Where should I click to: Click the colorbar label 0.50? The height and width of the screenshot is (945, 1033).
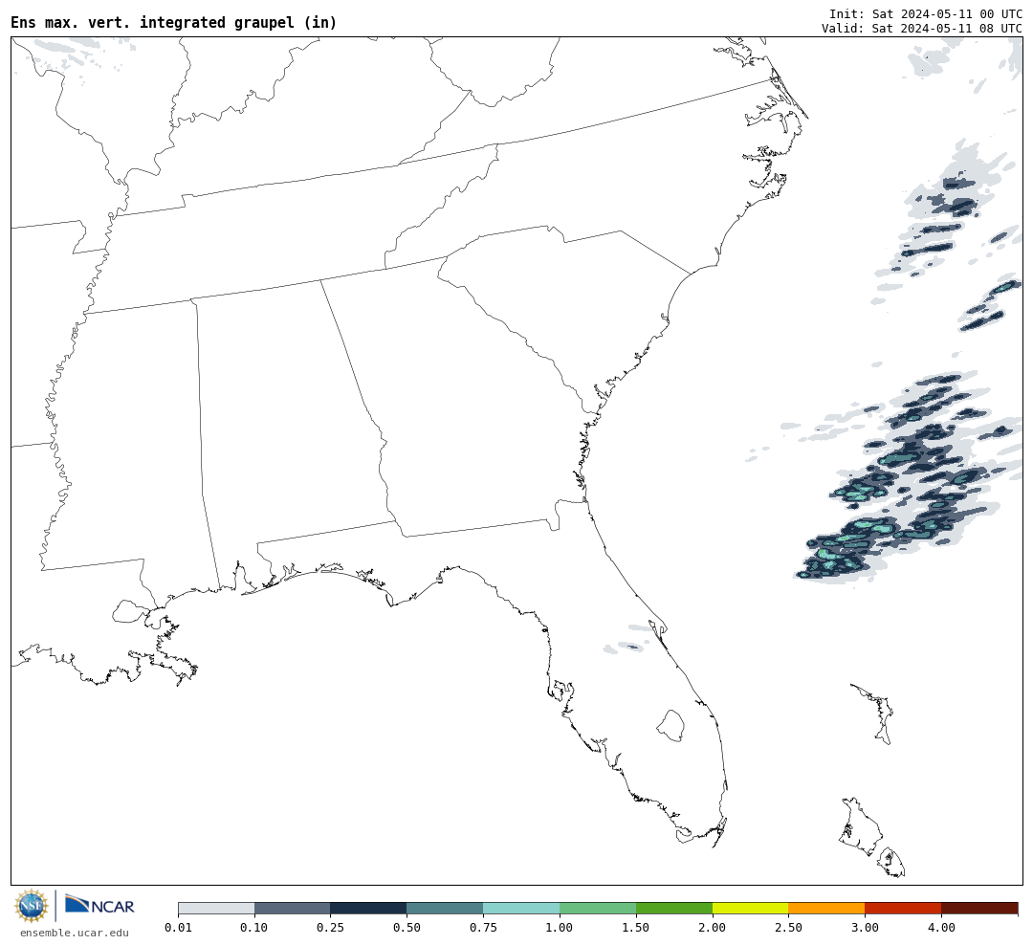coord(407,927)
